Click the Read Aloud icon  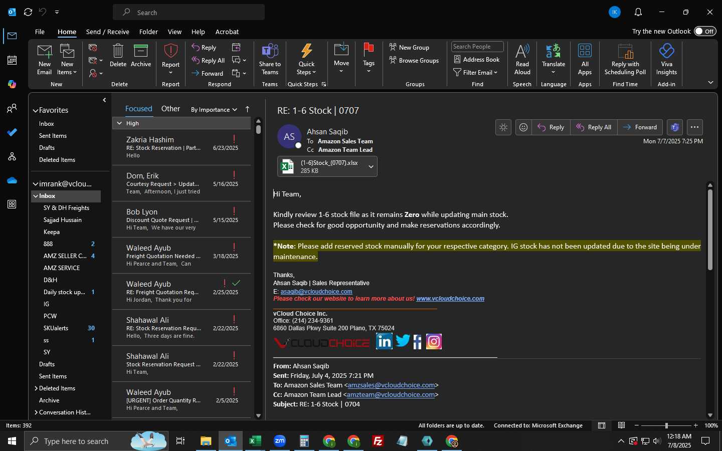522,51
